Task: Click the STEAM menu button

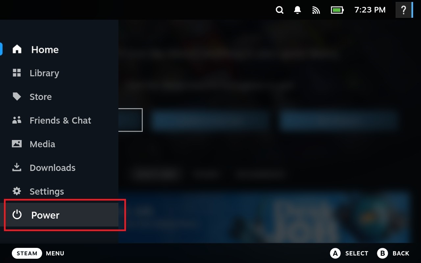Action: pos(27,253)
